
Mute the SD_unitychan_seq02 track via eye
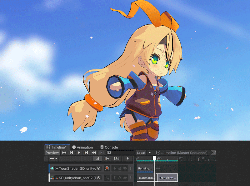tap(125, 178)
